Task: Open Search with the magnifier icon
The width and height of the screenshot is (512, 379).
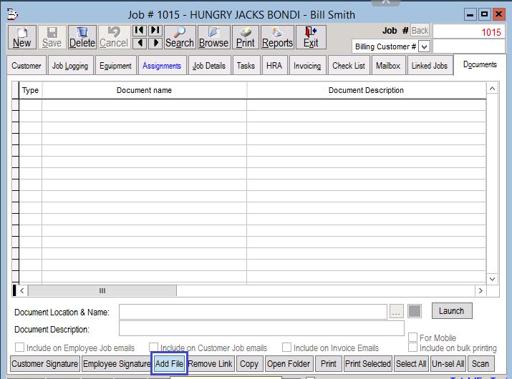Action: click(x=180, y=37)
